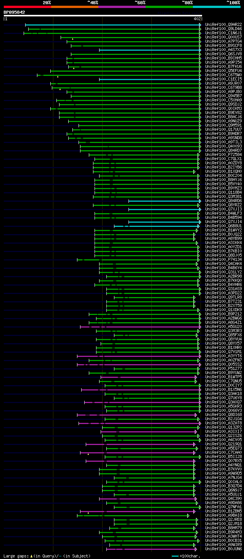Viewport: 244px width, 559px height.
Task: Select the UniRef100_B7FKU6 label
Action: coord(223,66)
